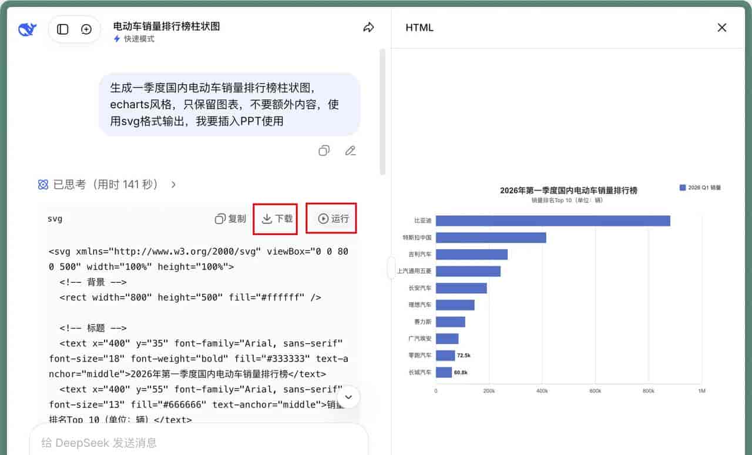The height and width of the screenshot is (455, 752).
Task: Start a new chat with plus icon
Action: (x=86, y=29)
